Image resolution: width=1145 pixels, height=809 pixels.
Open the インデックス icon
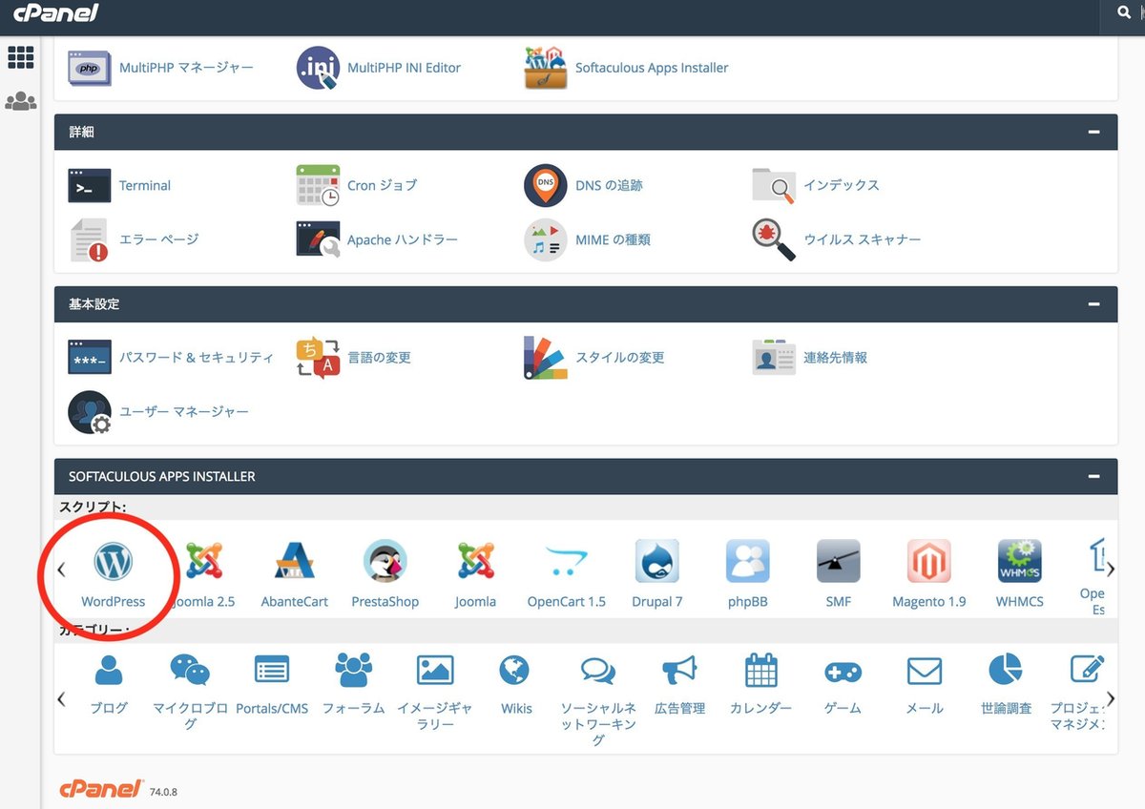pos(774,185)
